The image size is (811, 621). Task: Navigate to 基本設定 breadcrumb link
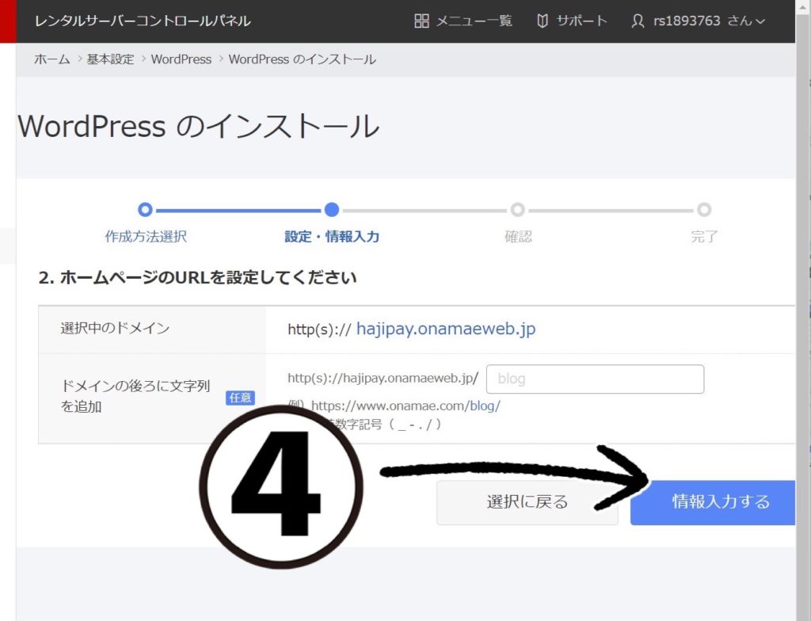tap(110, 59)
